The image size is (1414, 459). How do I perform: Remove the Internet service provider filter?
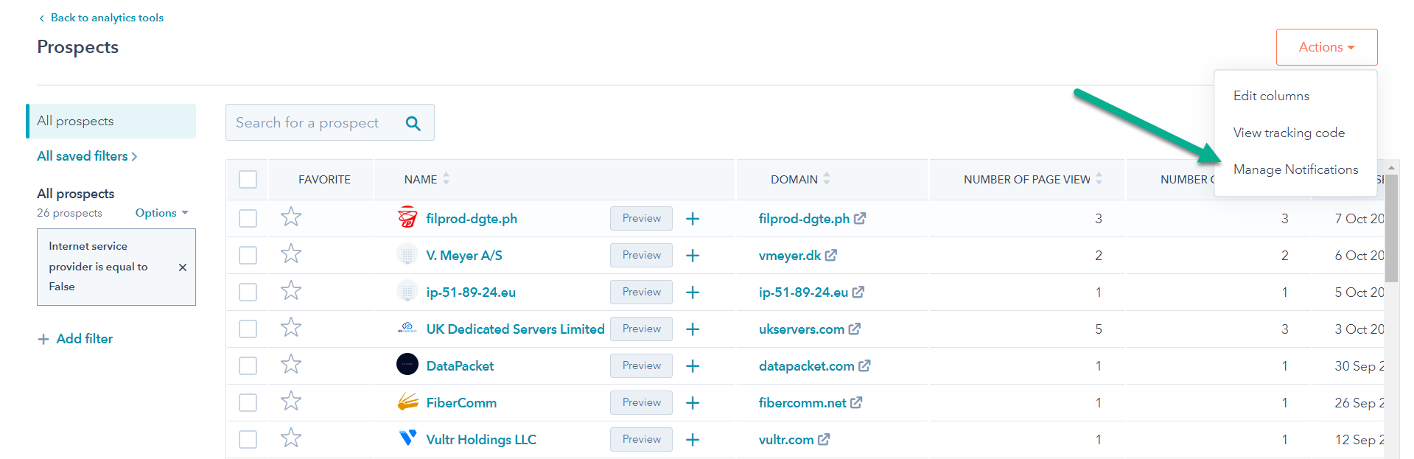tap(183, 267)
